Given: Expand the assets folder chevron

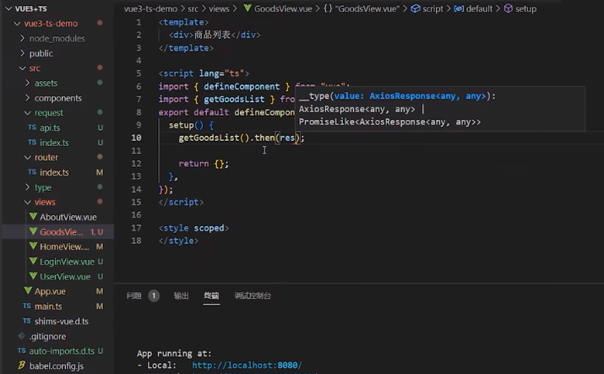Looking at the screenshot, I should (x=27, y=83).
